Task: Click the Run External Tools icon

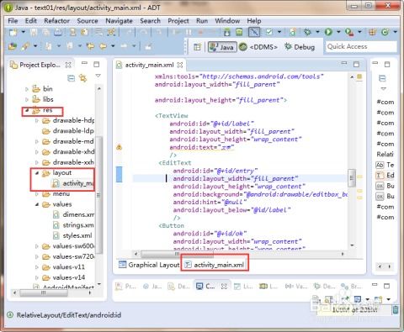Action: coord(349,32)
